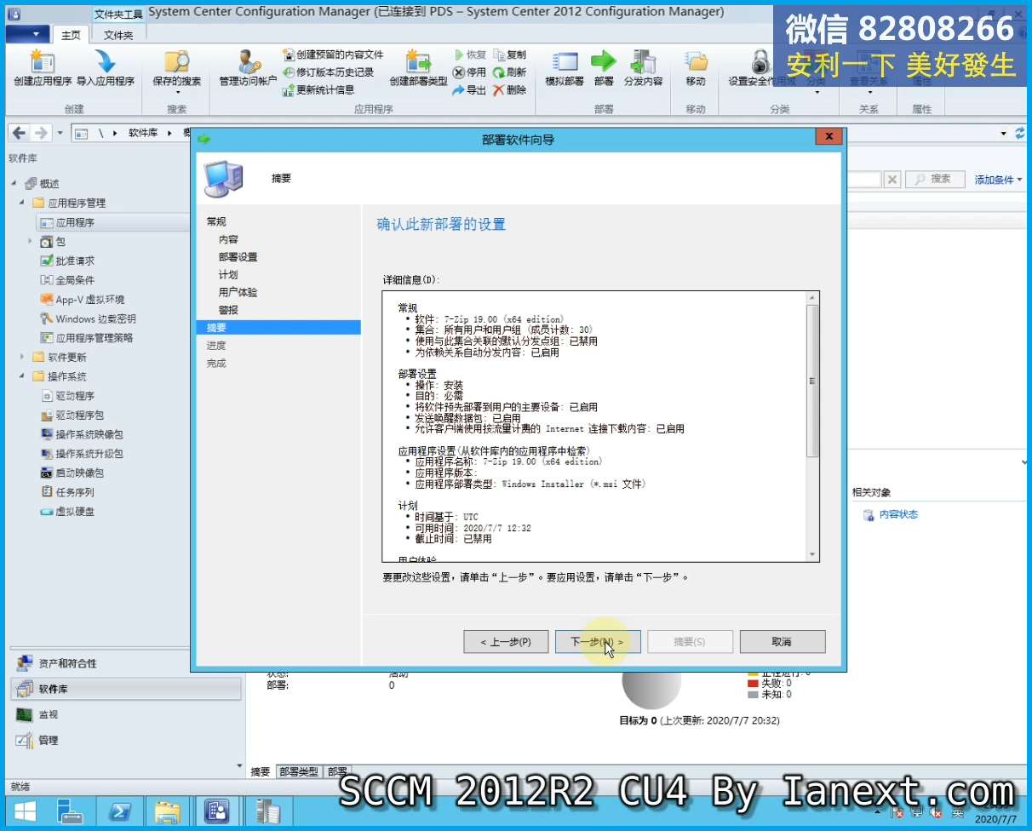
Task: Open the blue application menu dropdown
Action: (x=27, y=34)
